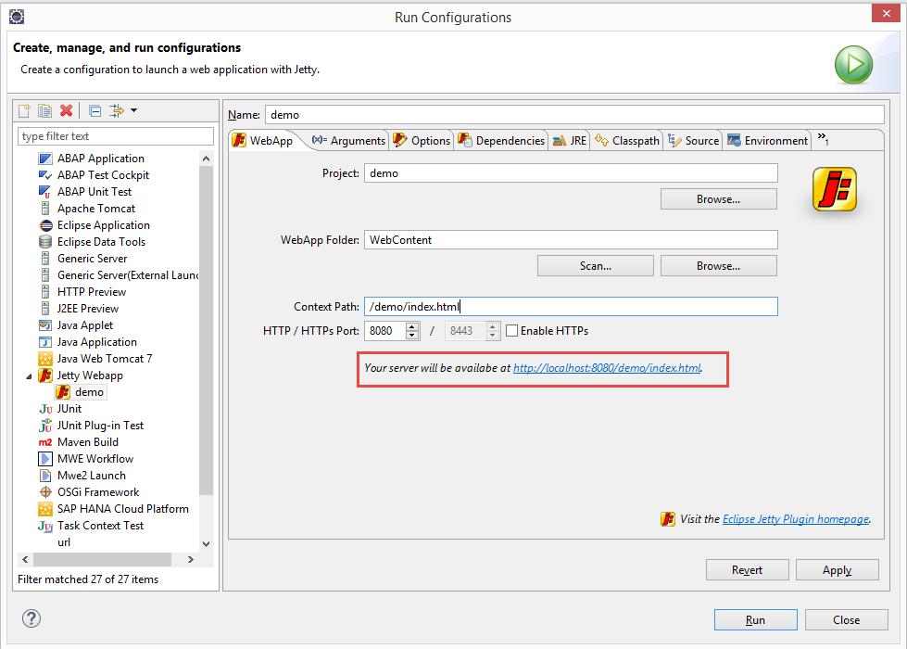Show hidden tabs via overflow chevron

(822, 139)
